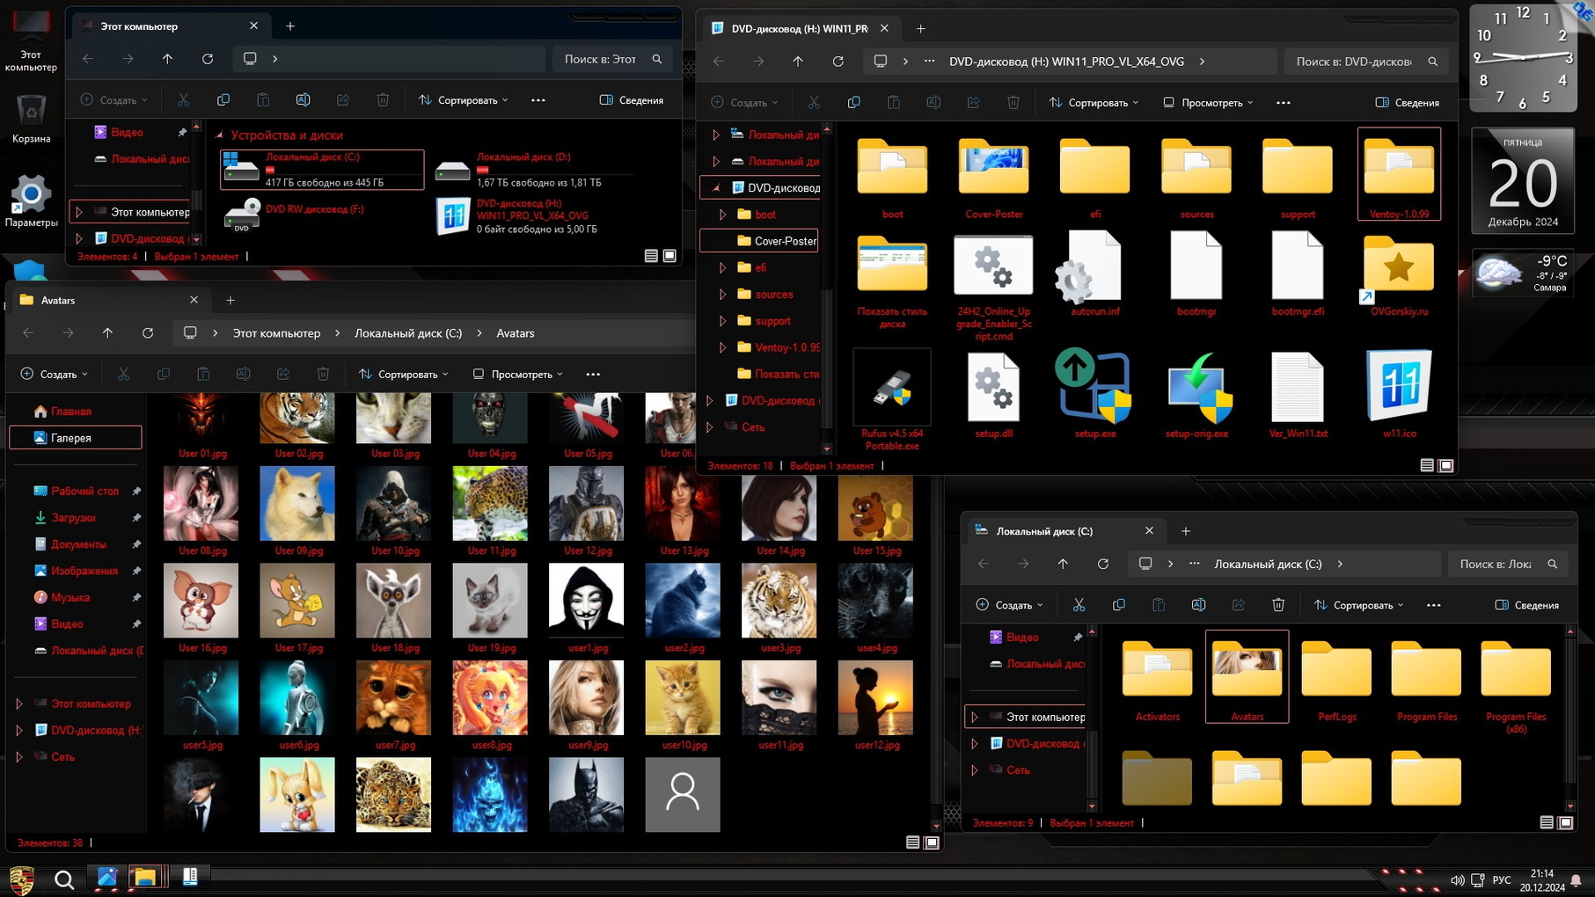Screen dimensions: 1595x897
Task: Open Просмотреть dropdown in DVD drive window
Action: [x=1208, y=103]
